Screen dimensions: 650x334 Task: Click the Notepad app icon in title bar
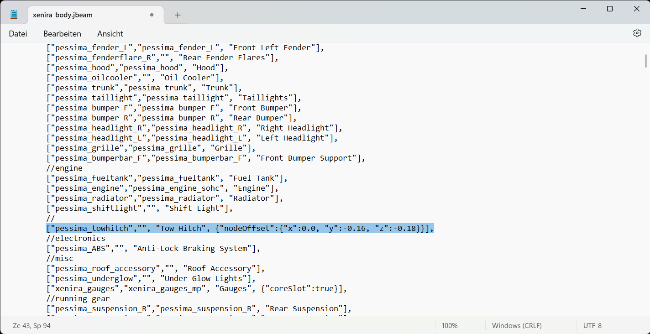click(x=14, y=15)
